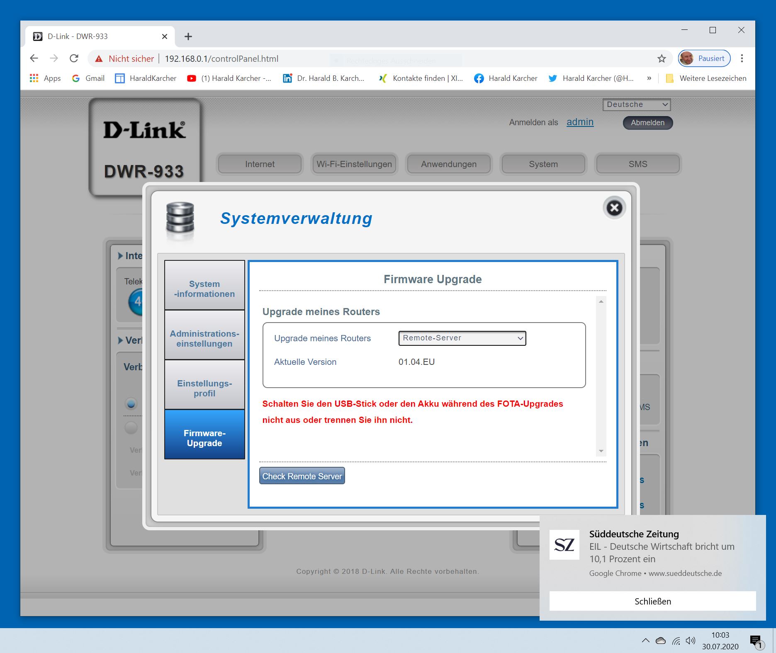Image resolution: width=776 pixels, height=653 pixels.
Task: Show more bookmarks with the double chevron
Action: (649, 78)
